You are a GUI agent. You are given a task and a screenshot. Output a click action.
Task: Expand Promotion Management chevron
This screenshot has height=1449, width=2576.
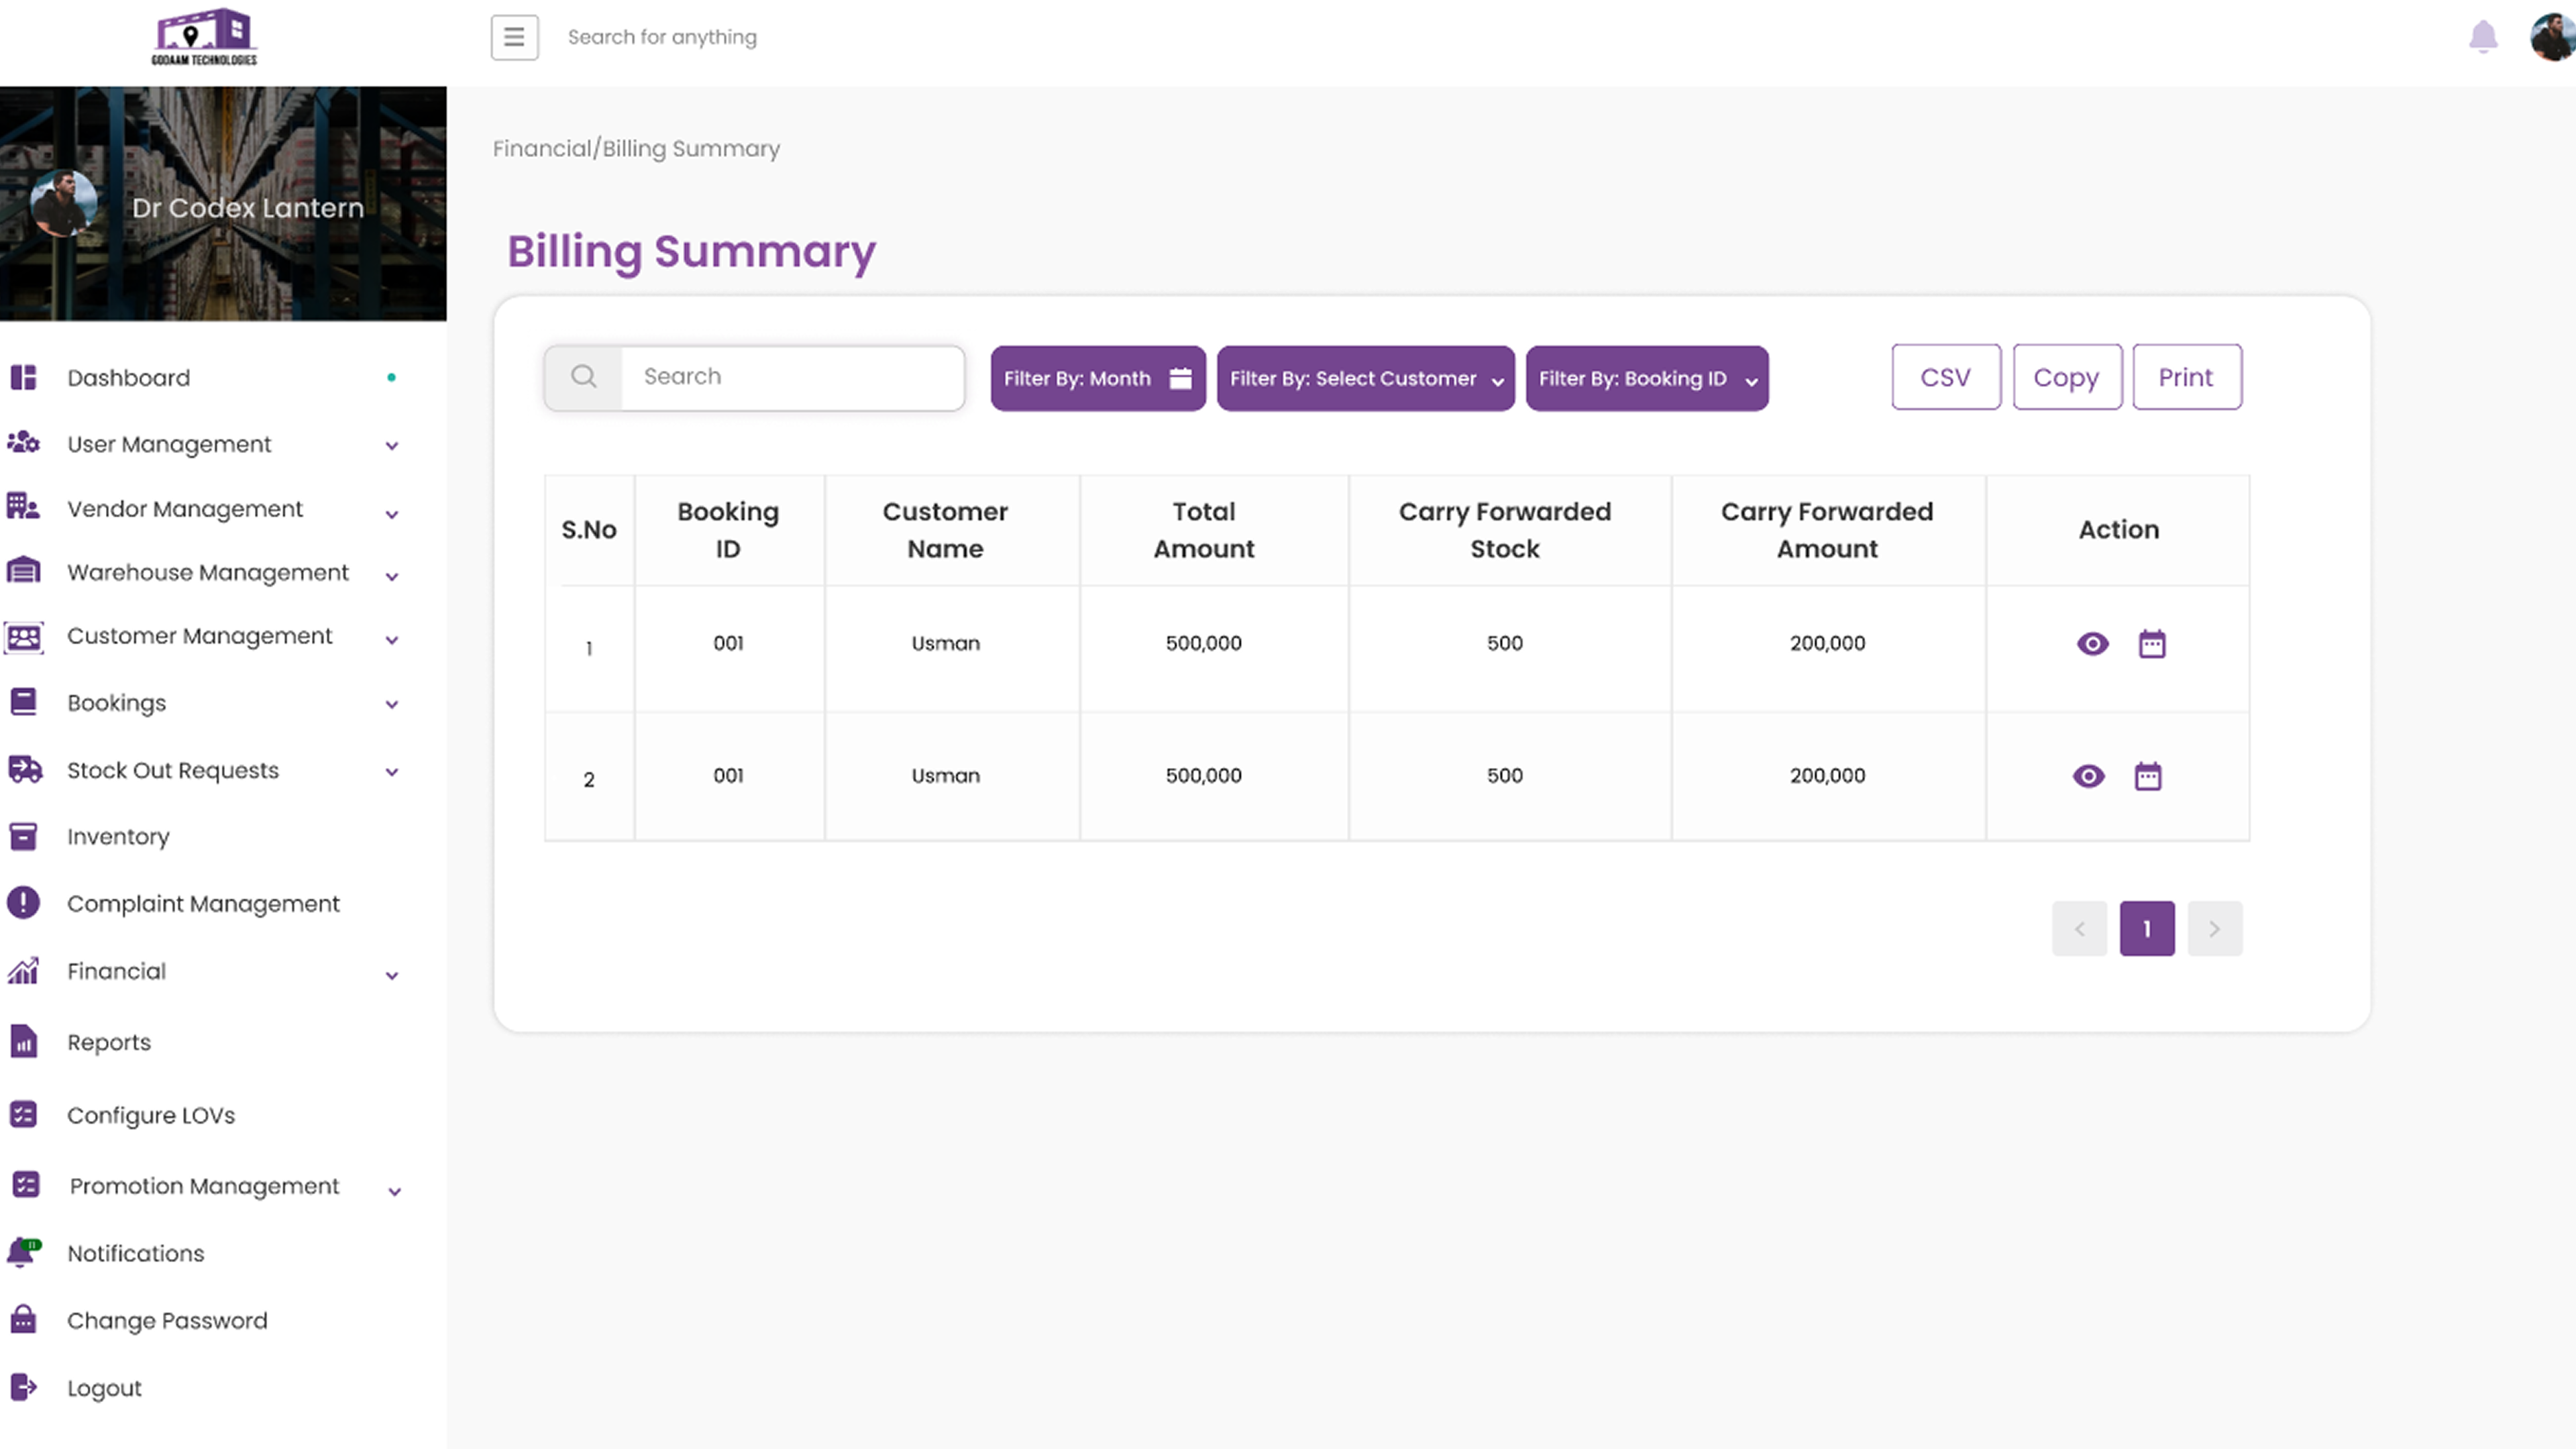coord(395,1191)
